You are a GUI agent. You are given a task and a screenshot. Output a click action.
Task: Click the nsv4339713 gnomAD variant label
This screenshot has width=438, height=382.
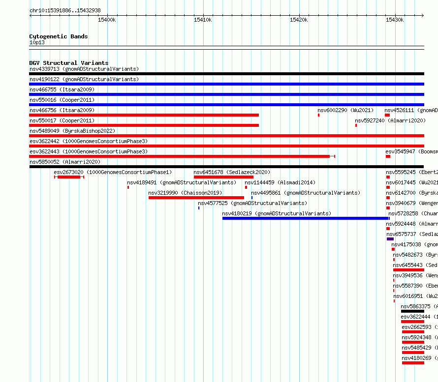click(x=84, y=69)
